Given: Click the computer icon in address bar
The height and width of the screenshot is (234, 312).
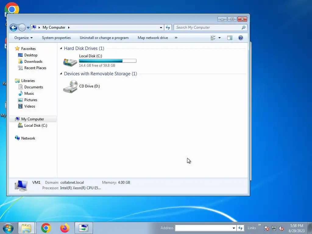Looking at the screenshot, I should [34, 27].
